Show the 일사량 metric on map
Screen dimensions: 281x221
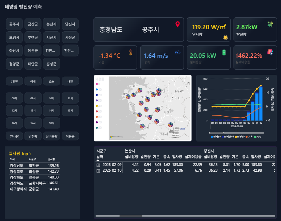(14, 136)
